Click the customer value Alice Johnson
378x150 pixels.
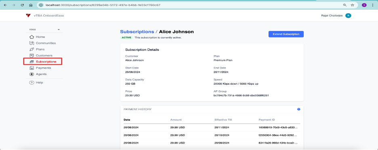(134, 60)
